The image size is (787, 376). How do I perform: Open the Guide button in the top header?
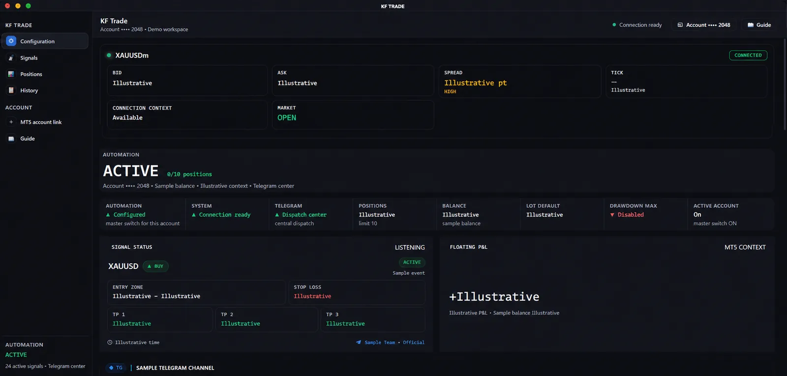pos(759,25)
